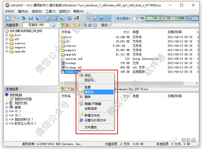Click the Compress ISO toolbar icon
Image resolution: width=202 pixels, height=149 pixels.
62,18
